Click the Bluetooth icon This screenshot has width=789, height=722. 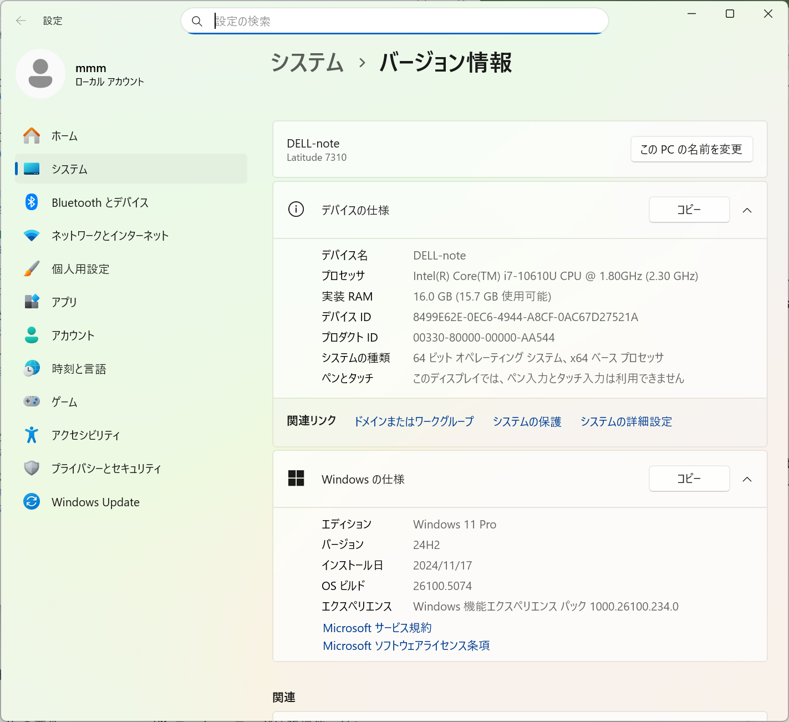(32, 202)
